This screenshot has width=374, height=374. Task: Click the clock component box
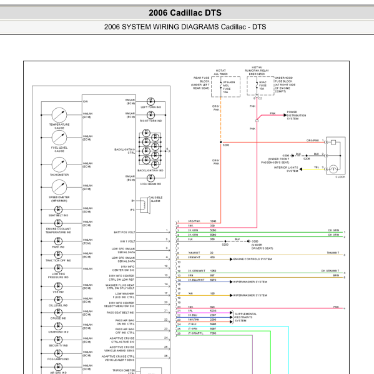click(x=335, y=156)
